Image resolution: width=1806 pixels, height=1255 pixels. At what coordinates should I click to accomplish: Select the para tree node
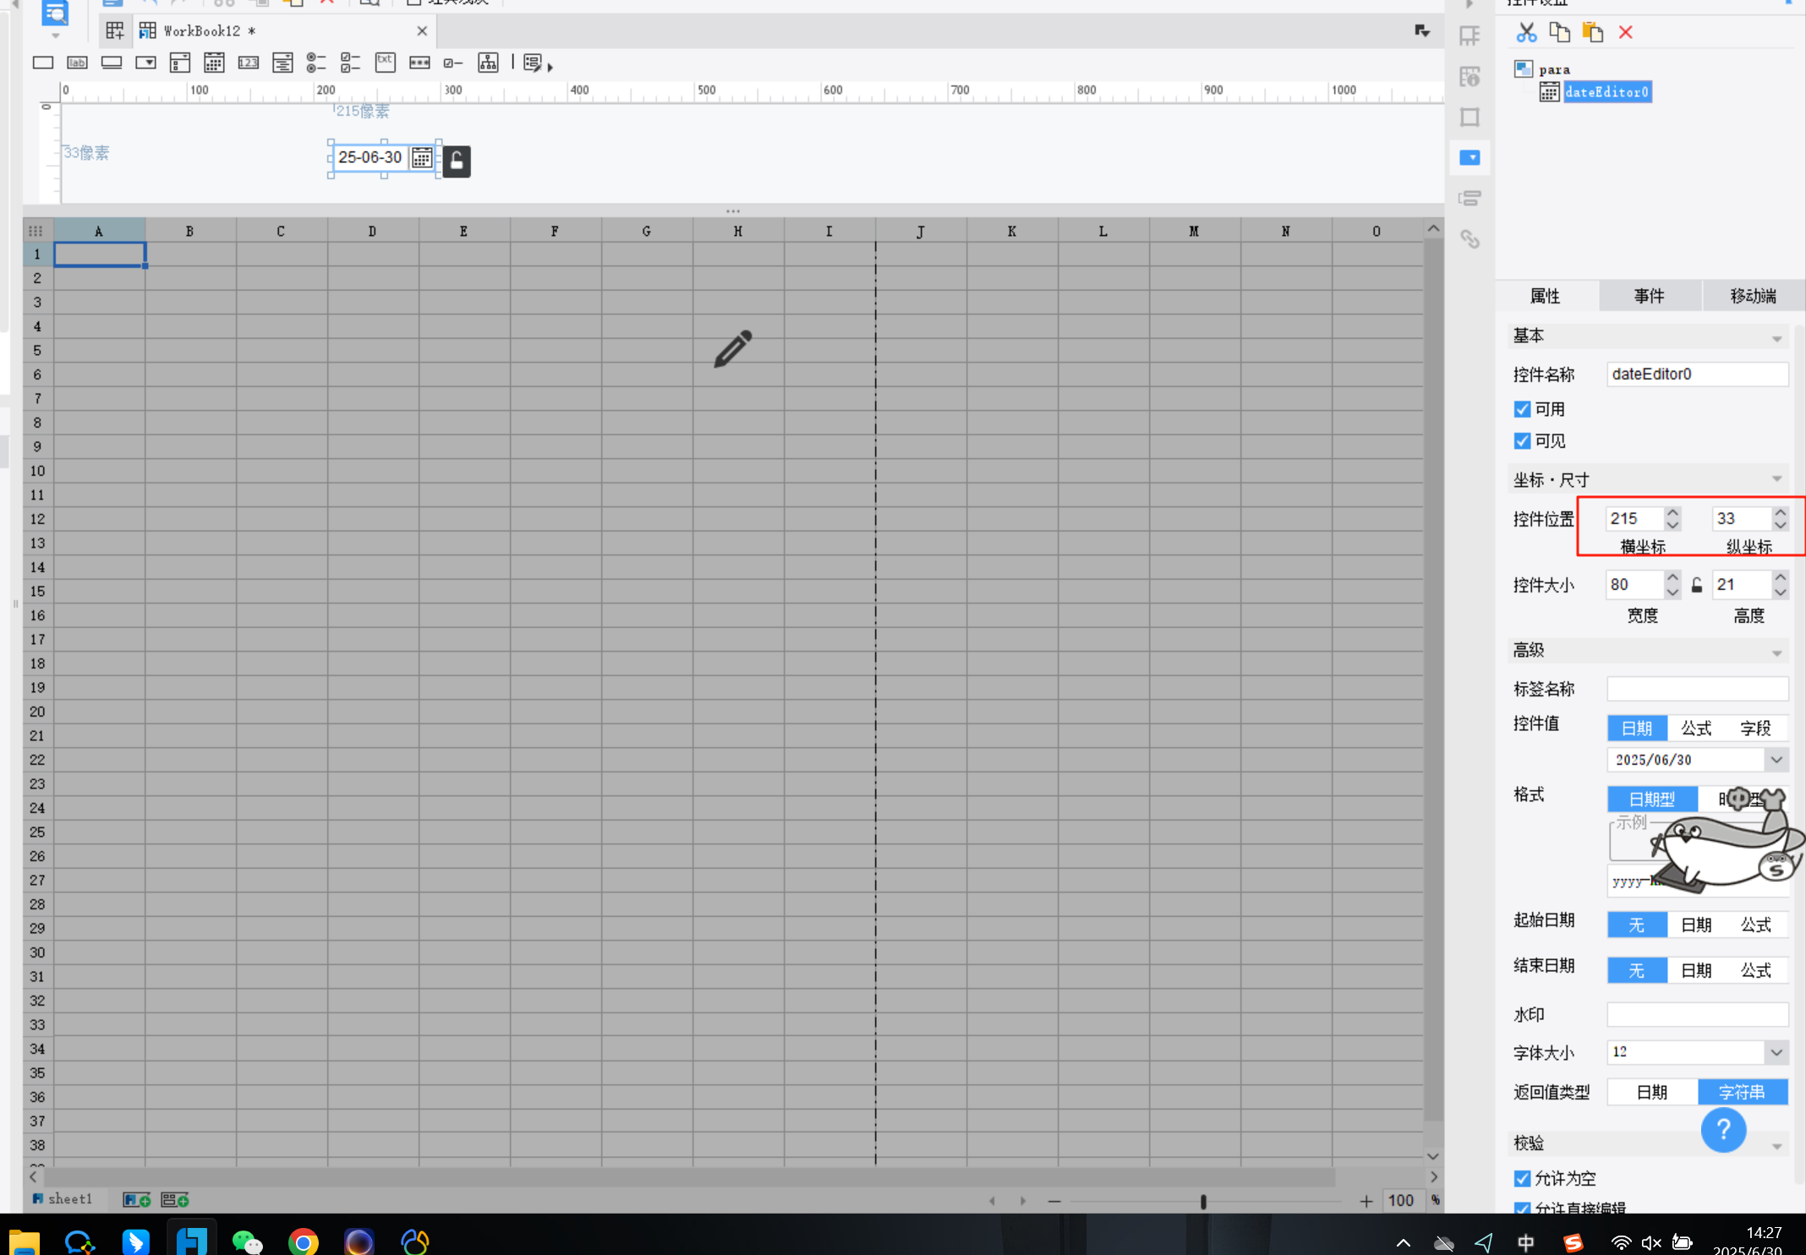pos(1554,69)
